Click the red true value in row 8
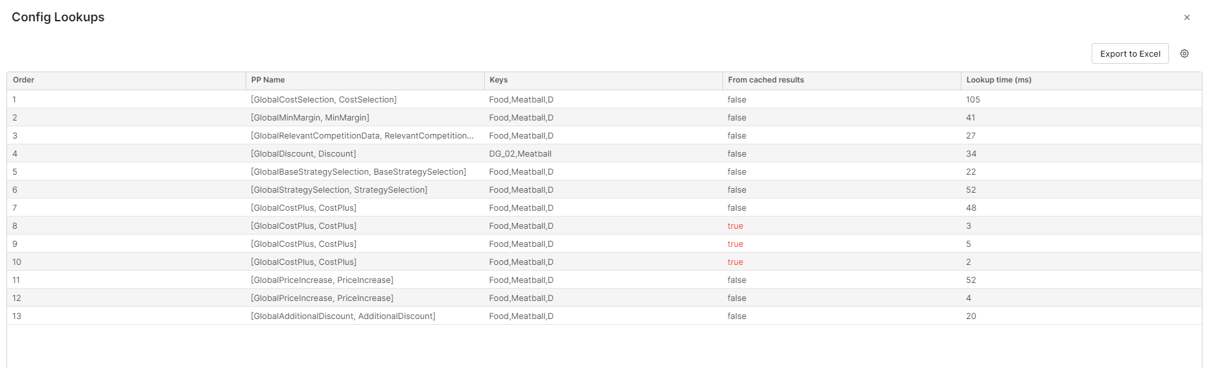 (735, 226)
